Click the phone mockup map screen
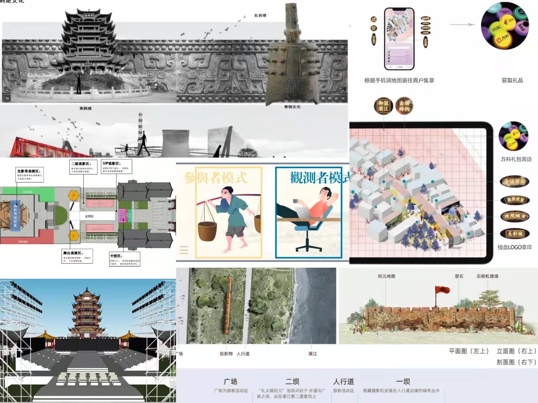The image size is (538, 403). (x=399, y=38)
